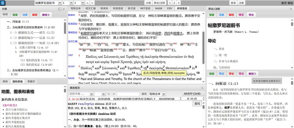Click the swap icon in 导论/注释 panel header

(291, 9)
